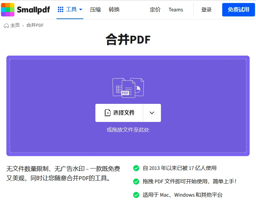The image size is (256, 204).
Task: Click the 无文件数量限制 description paragraph
Action: (63, 174)
